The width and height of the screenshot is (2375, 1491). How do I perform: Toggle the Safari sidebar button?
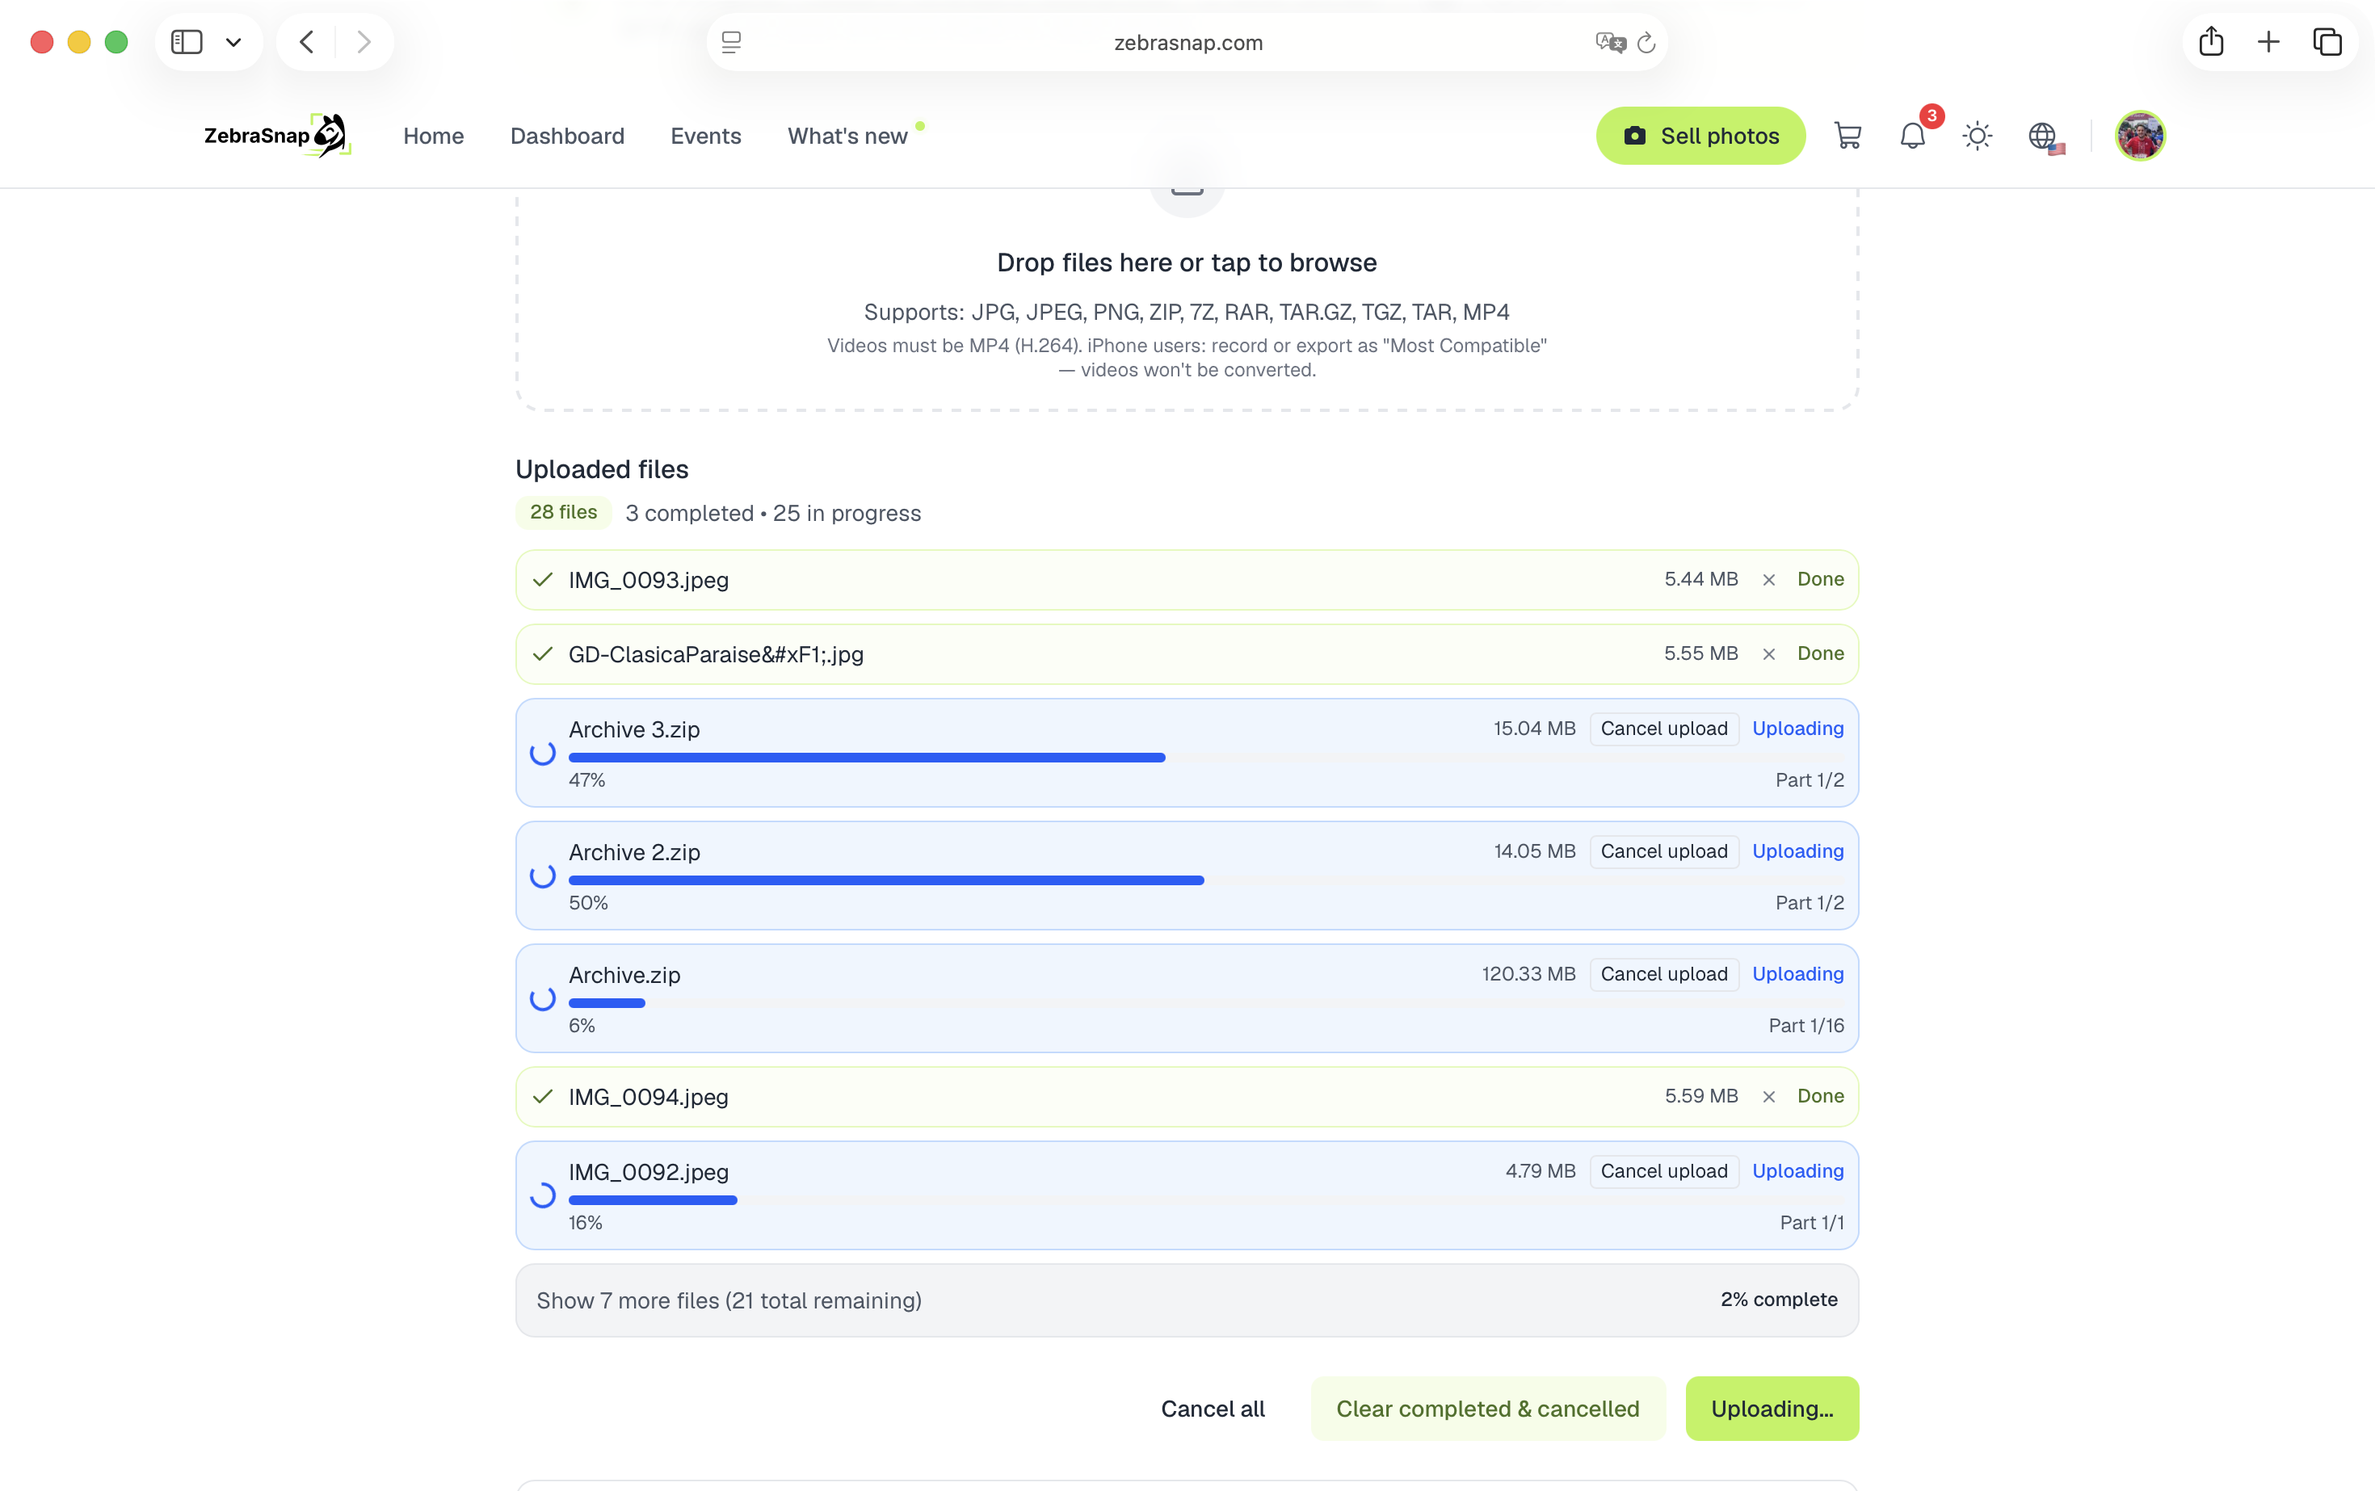tap(187, 41)
